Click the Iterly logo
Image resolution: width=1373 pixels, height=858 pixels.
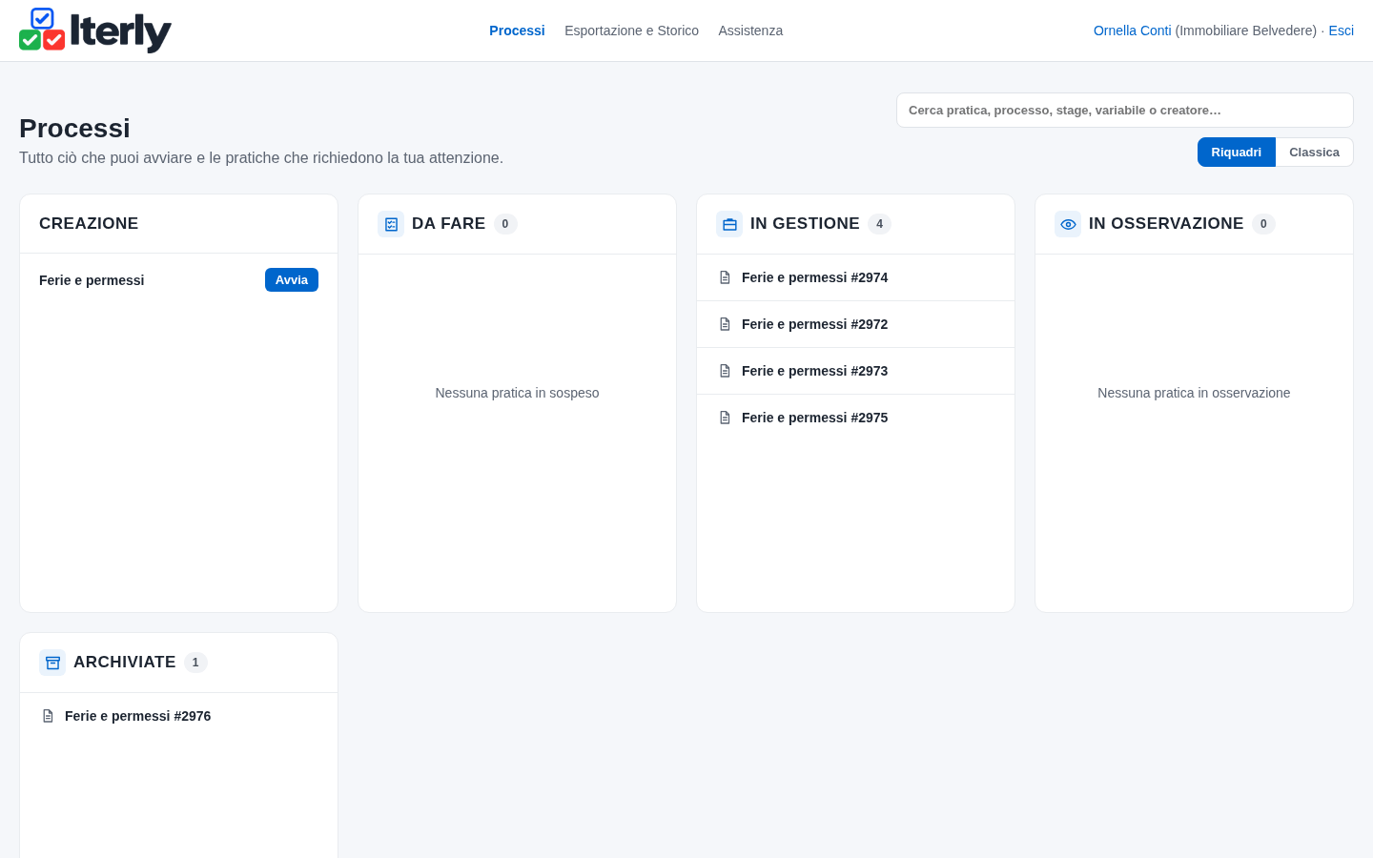coord(95,31)
